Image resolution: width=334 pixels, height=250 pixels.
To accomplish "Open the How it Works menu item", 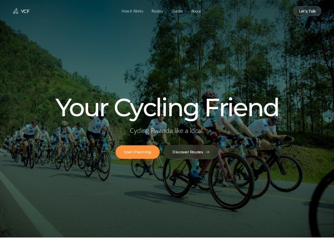I will point(132,11).
